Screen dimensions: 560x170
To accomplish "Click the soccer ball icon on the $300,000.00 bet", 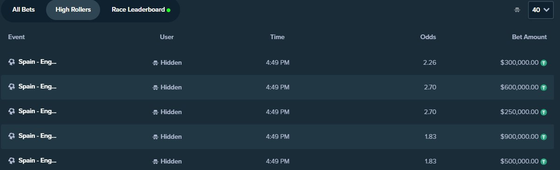I will [x=12, y=62].
